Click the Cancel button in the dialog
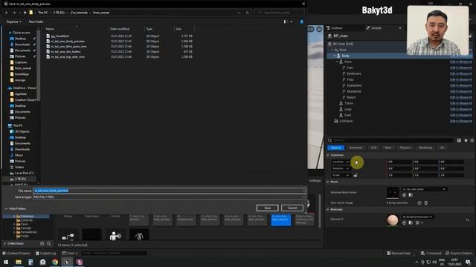The height and width of the screenshot is (267, 476). (x=292, y=208)
